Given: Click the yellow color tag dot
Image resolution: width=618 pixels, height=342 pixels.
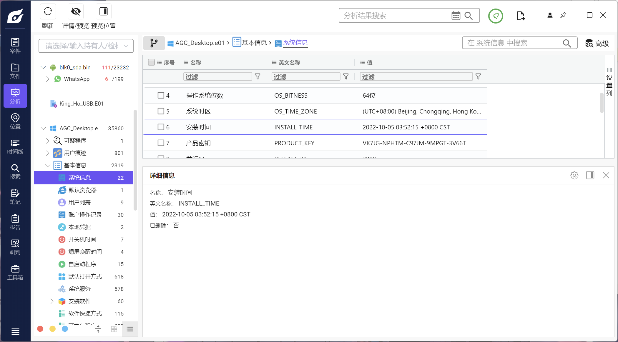Looking at the screenshot, I should 52,329.
